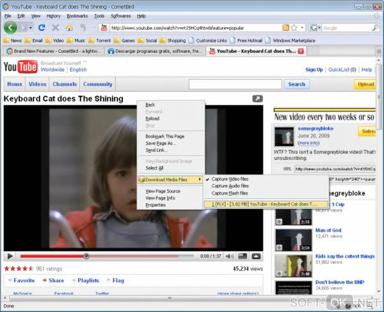Image resolution: width=384 pixels, height=312 pixels.
Task: Open the File menu
Action: pos(8,16)
